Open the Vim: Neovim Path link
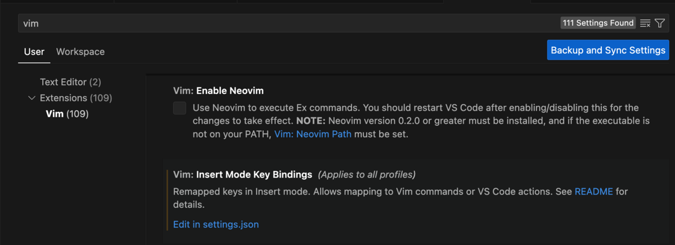This screenshot has height=245, width=675. [x=313, y=135]
